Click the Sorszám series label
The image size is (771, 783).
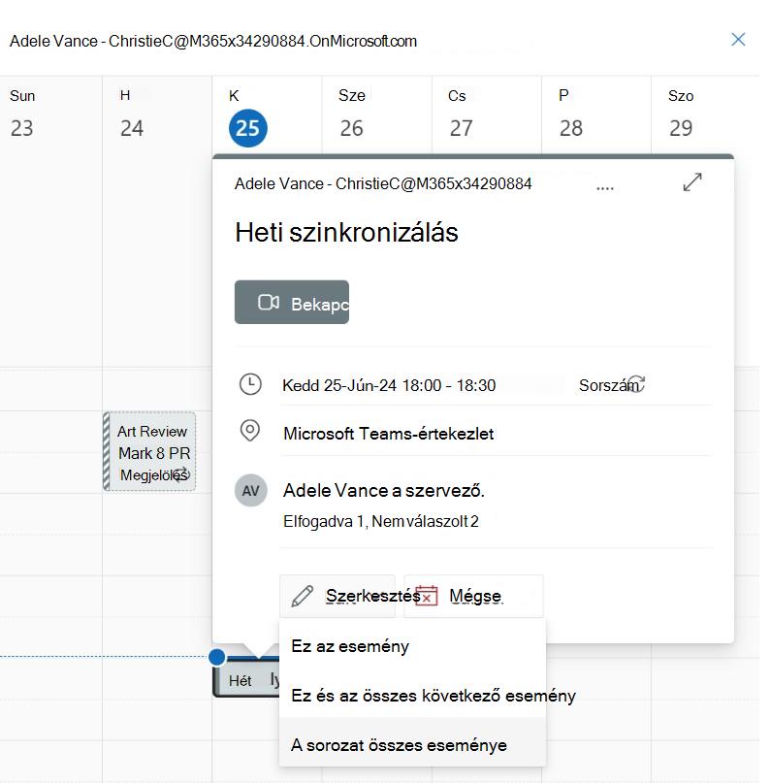coord(608,385)
